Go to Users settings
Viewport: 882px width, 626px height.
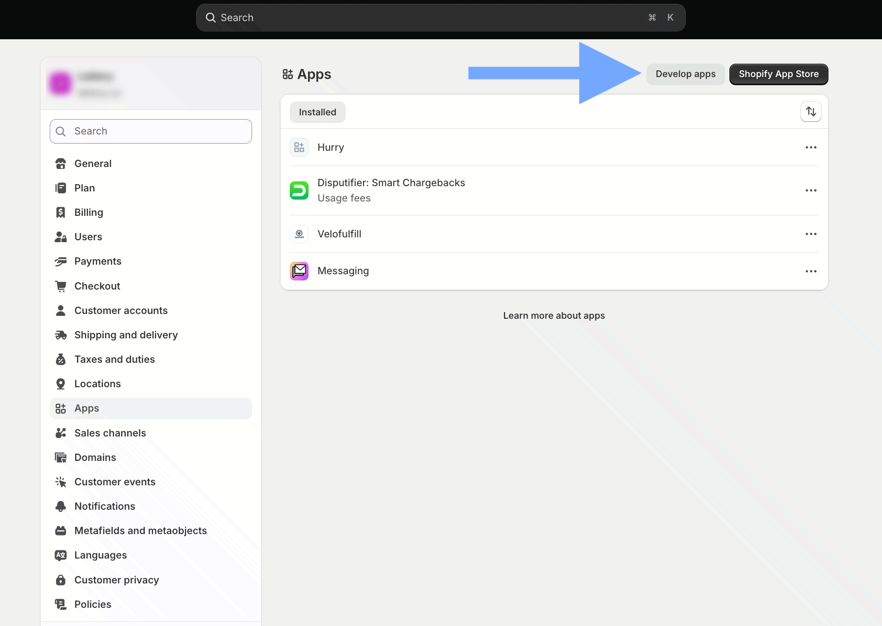(151, 237)
